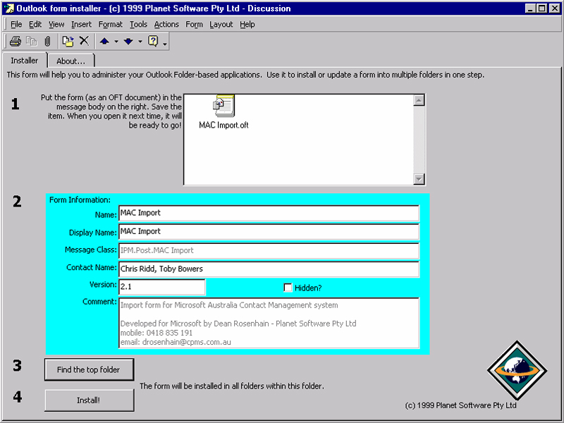Click the Copy icon in toolbar
This screenshot has height=423, width=564.
(32, 42)
